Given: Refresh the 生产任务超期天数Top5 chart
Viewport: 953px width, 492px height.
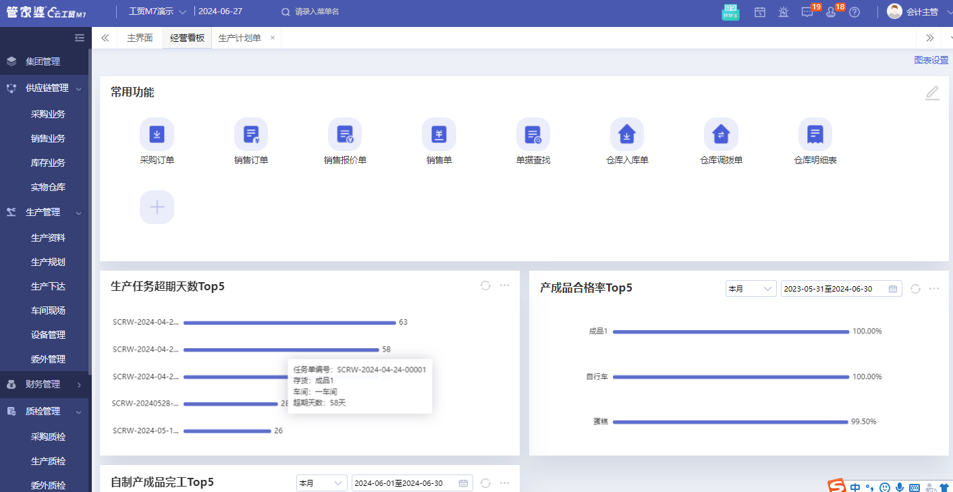Looking at the screenshot, I should click(x=485, y=285).
